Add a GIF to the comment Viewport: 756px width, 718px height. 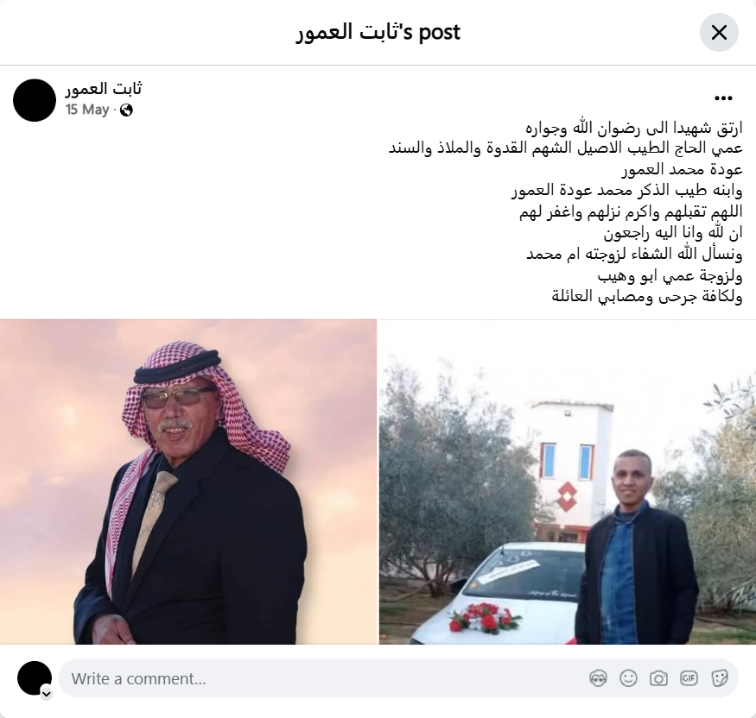[x=689, y=678]
